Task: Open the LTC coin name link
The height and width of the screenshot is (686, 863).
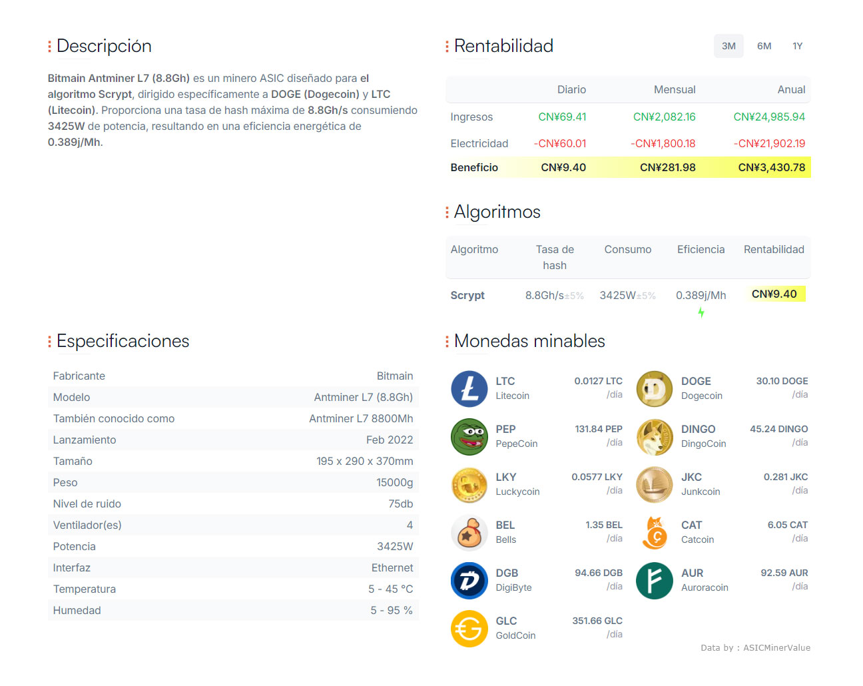Action: tap(505, 381)
